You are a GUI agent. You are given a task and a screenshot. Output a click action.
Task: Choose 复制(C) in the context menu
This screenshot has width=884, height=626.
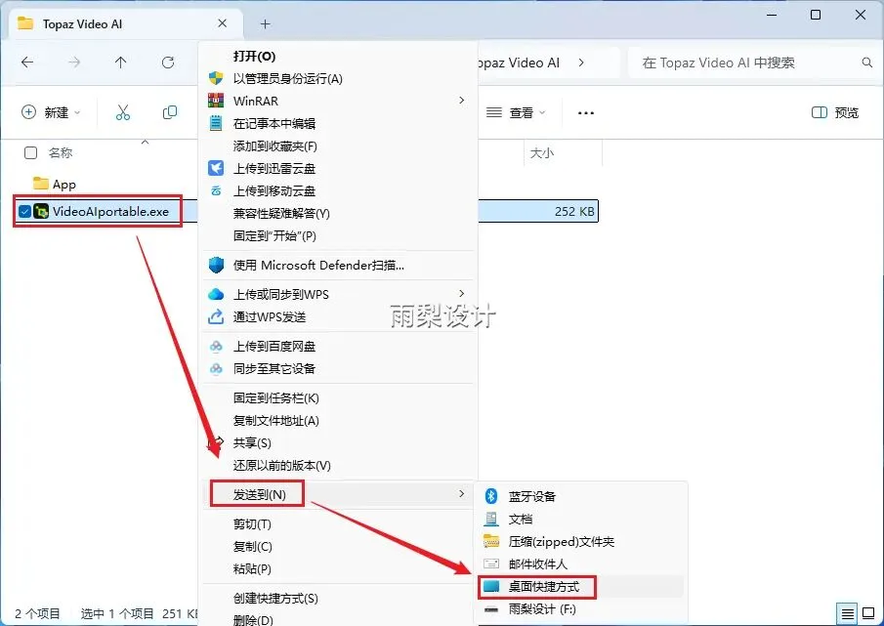[x=338, y=547]
